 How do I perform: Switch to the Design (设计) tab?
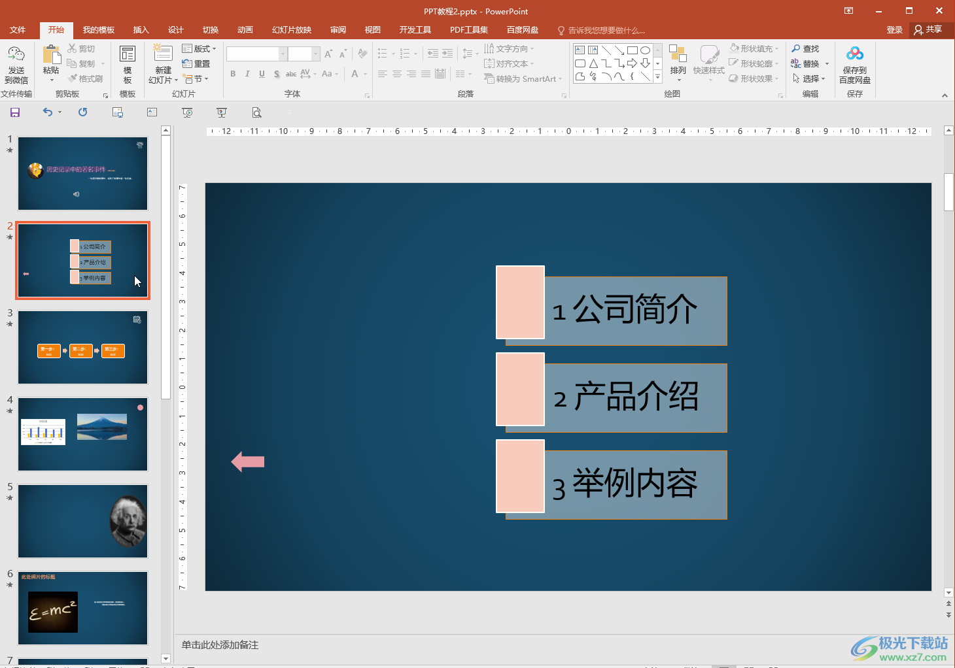pyautogui.click(x=176, y=29)
